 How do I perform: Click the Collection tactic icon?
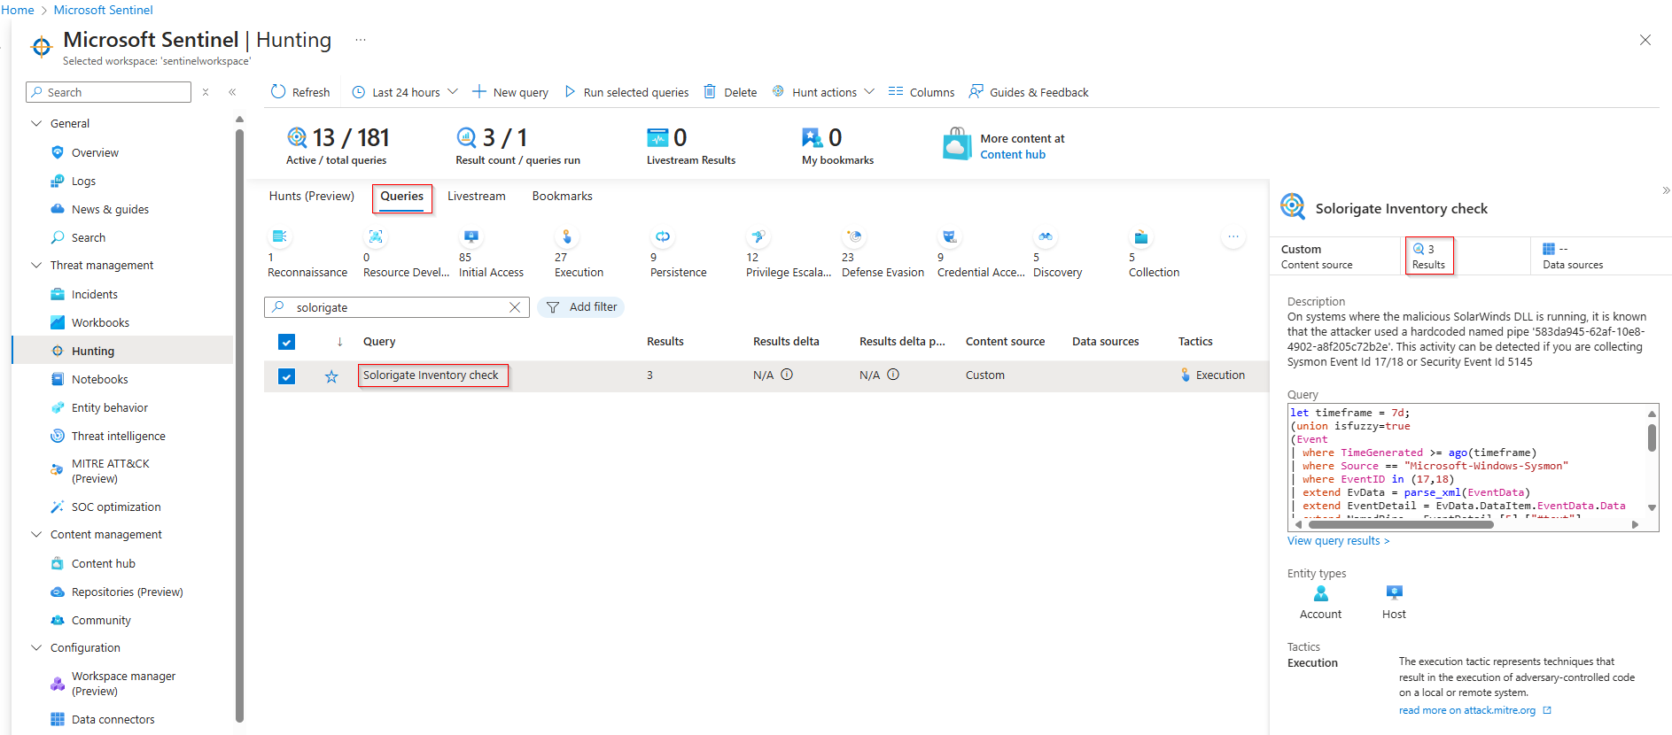coord(1141,236)
